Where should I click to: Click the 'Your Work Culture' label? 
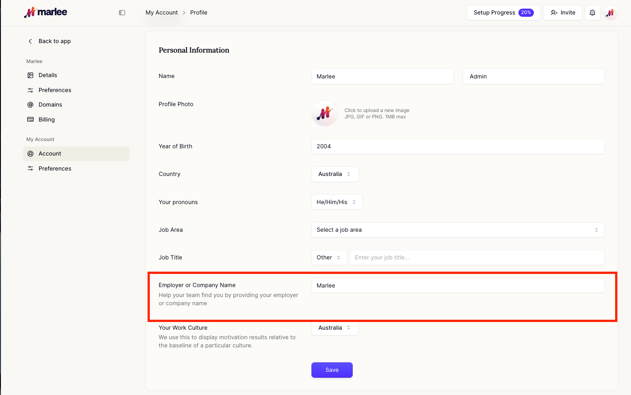[x=183, y=328]
